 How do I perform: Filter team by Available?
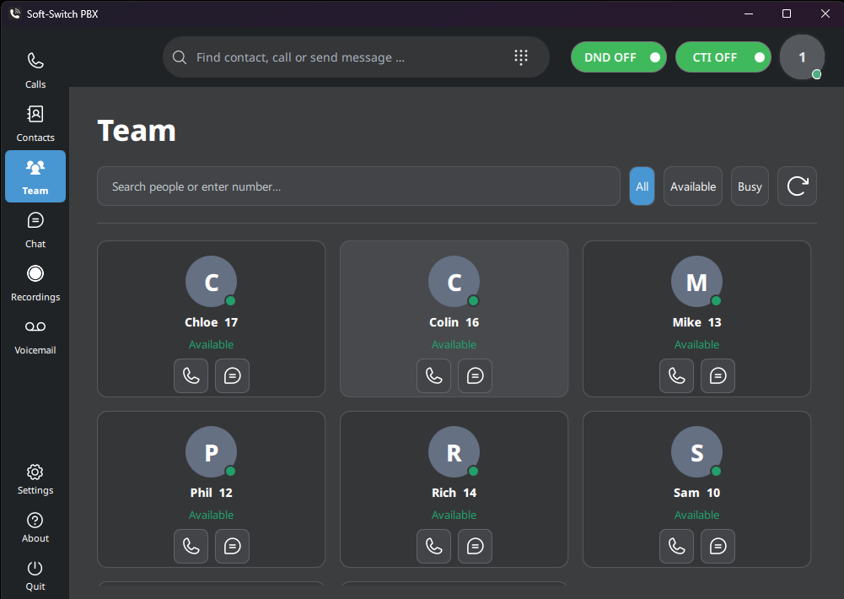click(693, 186)
